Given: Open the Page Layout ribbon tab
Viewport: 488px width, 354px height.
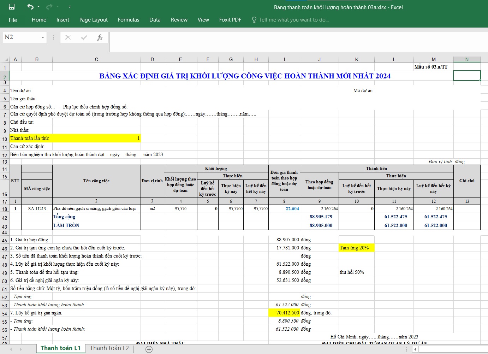Looking at the screenshot, I should point(94,20).
